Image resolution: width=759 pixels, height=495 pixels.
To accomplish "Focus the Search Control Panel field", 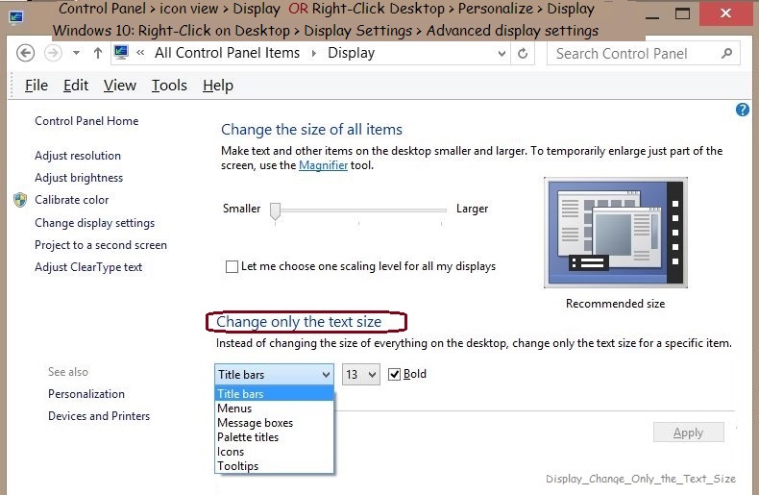I will (644, 53).
